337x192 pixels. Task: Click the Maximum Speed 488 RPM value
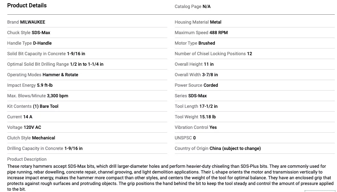219,33
